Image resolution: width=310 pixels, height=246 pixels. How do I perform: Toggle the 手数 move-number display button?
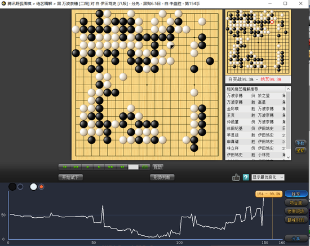coord(300,143)
